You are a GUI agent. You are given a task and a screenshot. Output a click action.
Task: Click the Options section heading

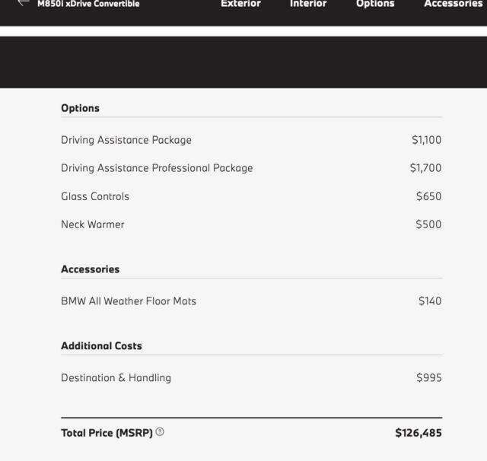click(x=80, y=108)
